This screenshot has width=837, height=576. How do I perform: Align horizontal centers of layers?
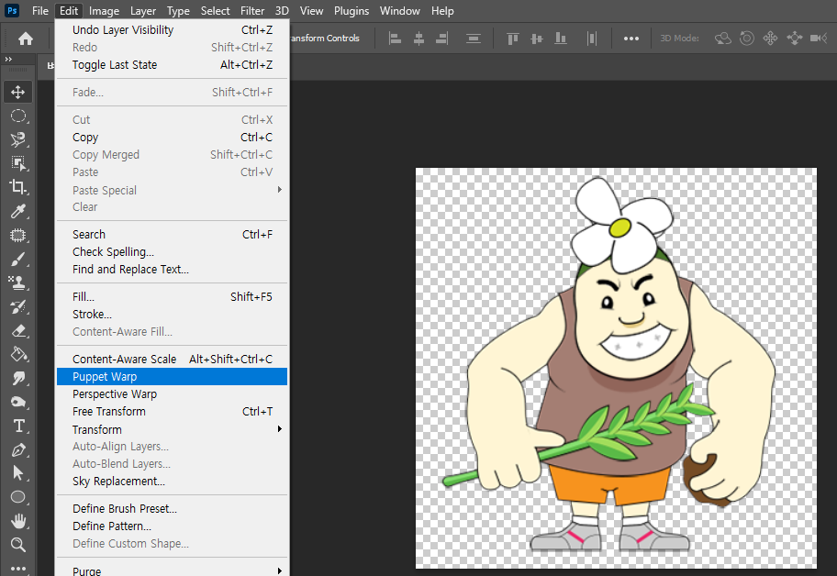(x=419, y=39)
